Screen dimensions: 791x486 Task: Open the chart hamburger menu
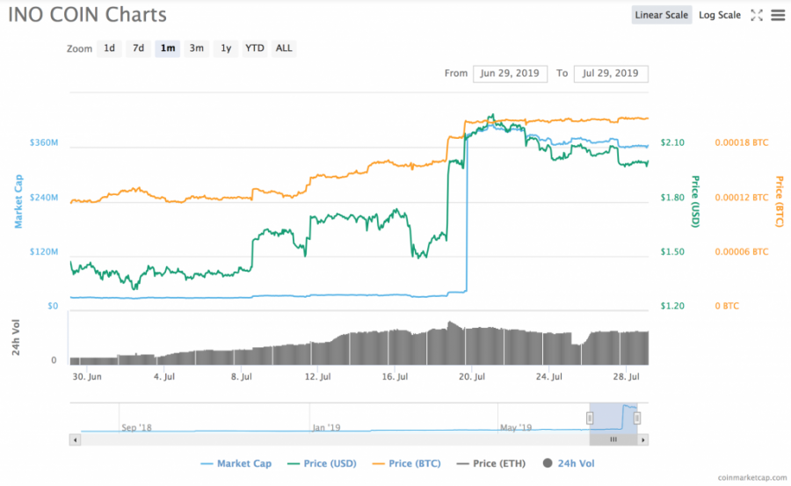tap(778, 15)
